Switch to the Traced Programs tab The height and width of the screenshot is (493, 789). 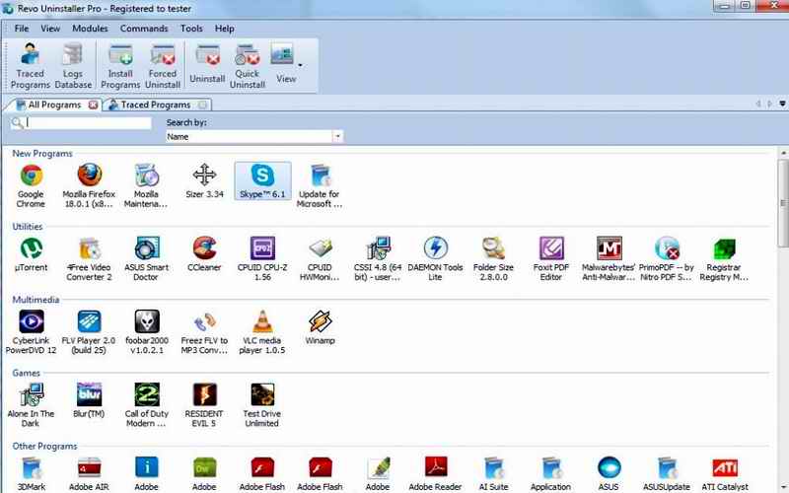click(x=155, y=105)
